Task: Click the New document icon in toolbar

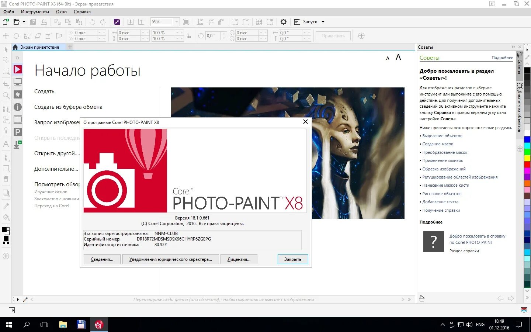Action: pos(6,22)
